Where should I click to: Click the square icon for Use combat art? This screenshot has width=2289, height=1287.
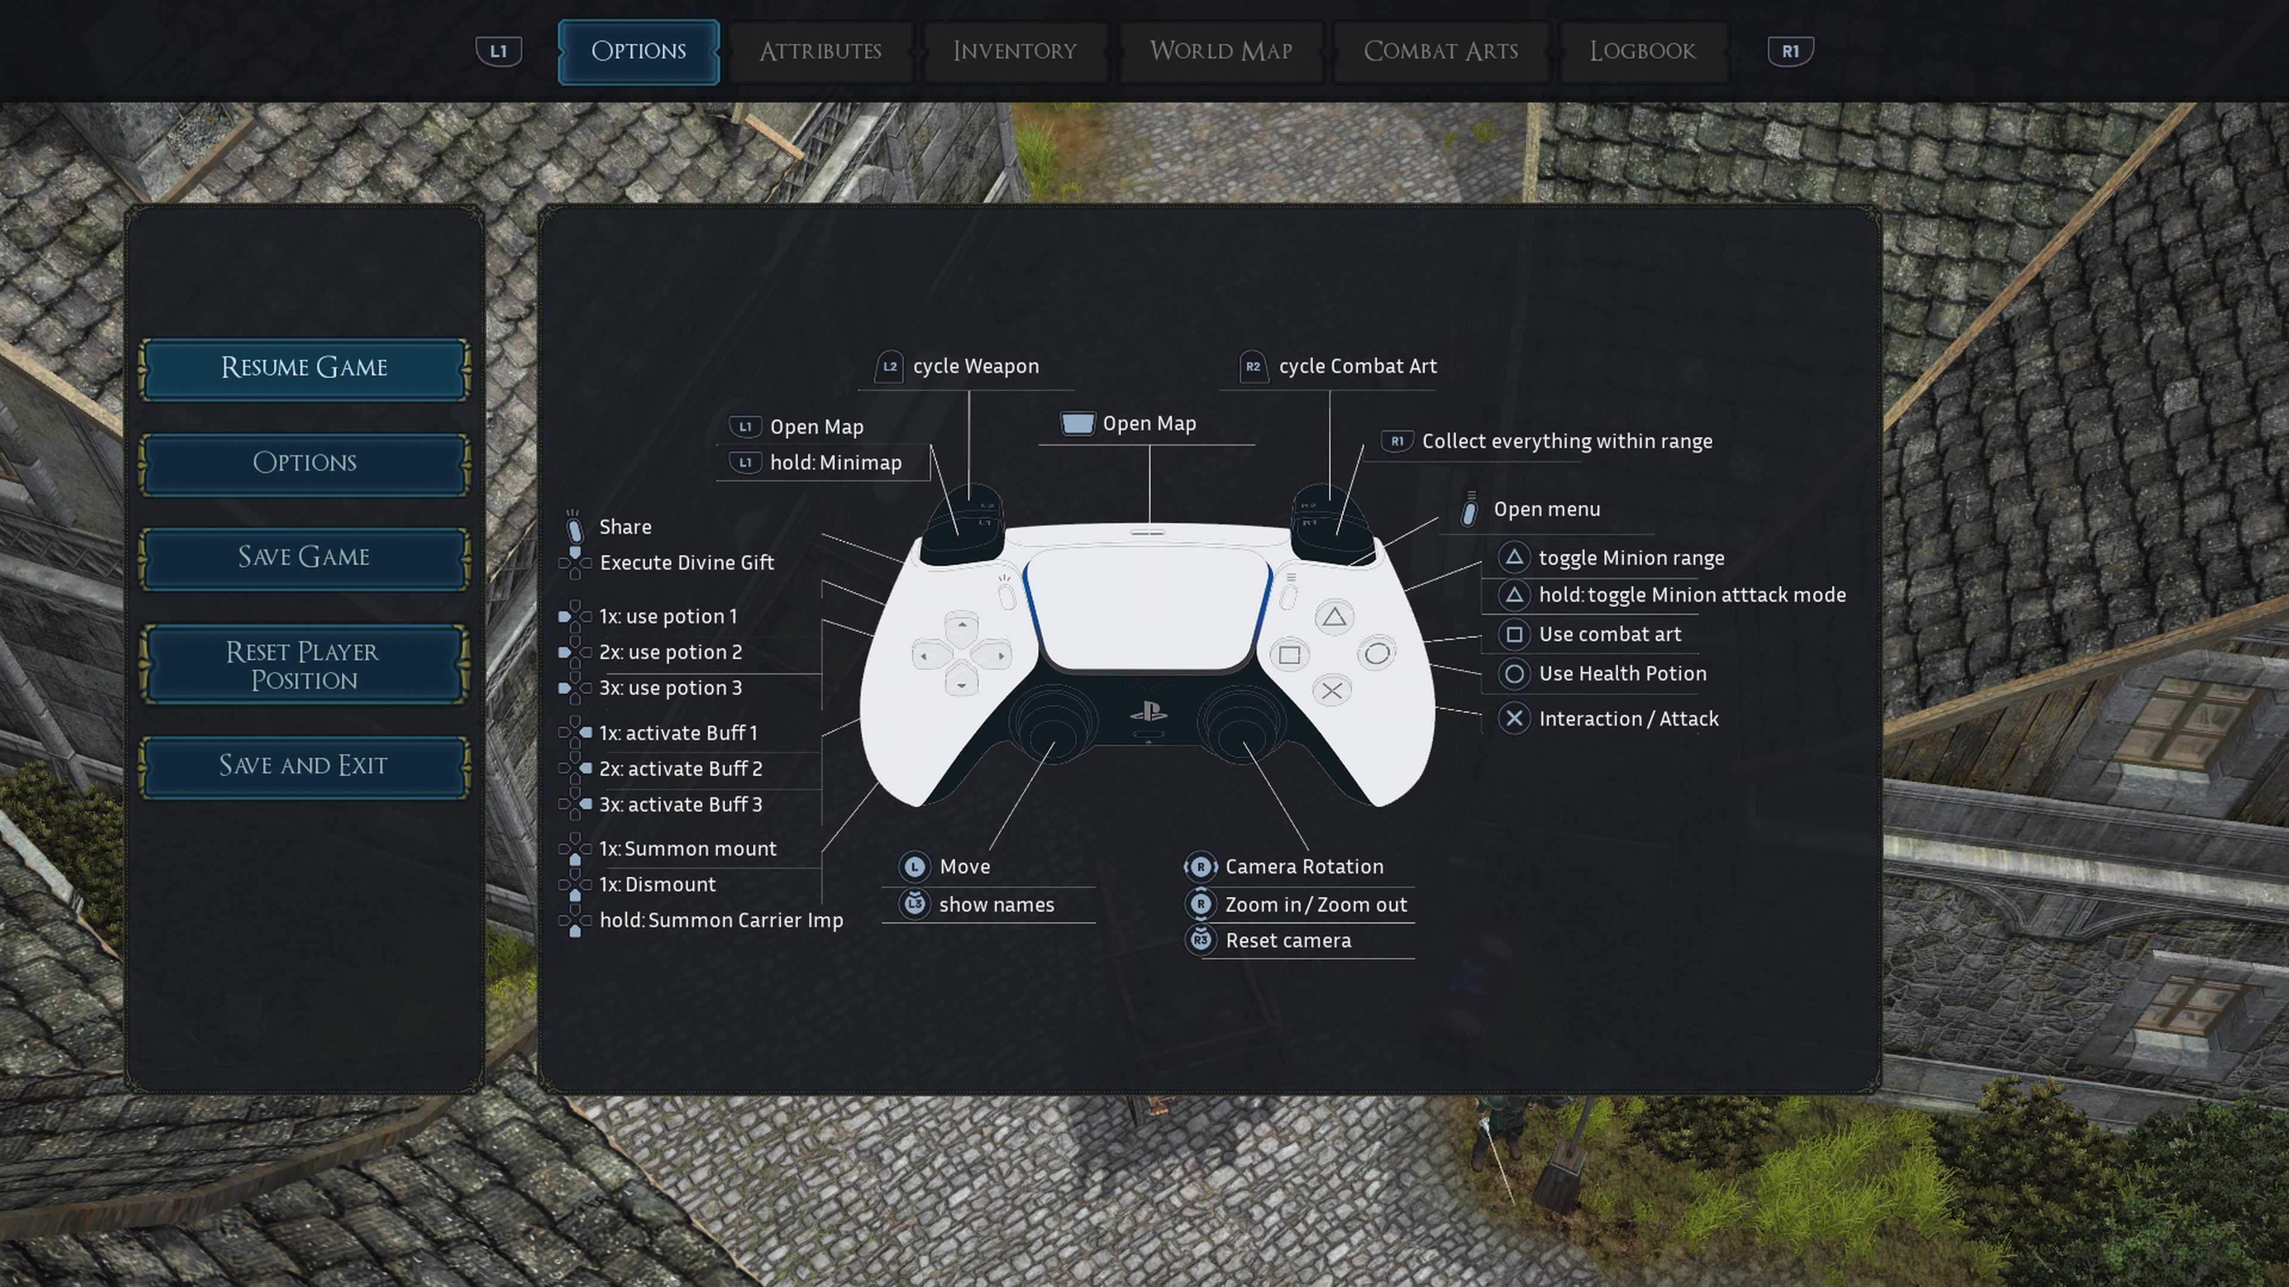tap(1514, 634)
